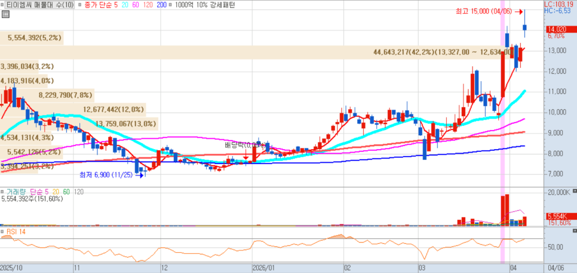Screen dimensions: 577x273
Task: Click the 5,542,126(5.2%) volume profile bar
Action: coord(30,152)
